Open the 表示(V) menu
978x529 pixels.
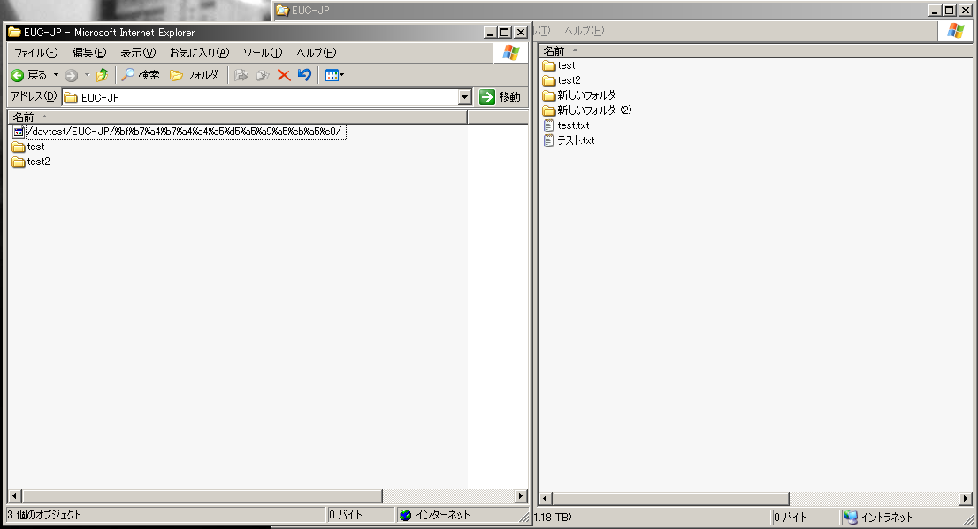coord(138,53)
